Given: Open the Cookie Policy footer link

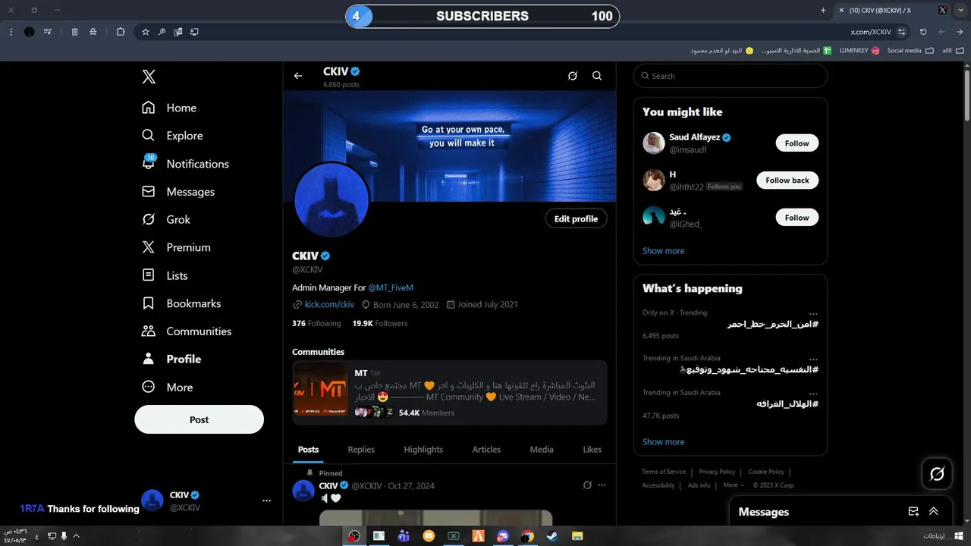Looking at the screenshot, I should tap(766, 472).
